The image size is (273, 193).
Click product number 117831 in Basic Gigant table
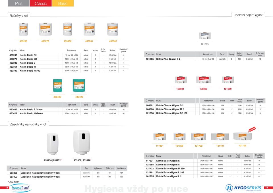tap(150, 161)
